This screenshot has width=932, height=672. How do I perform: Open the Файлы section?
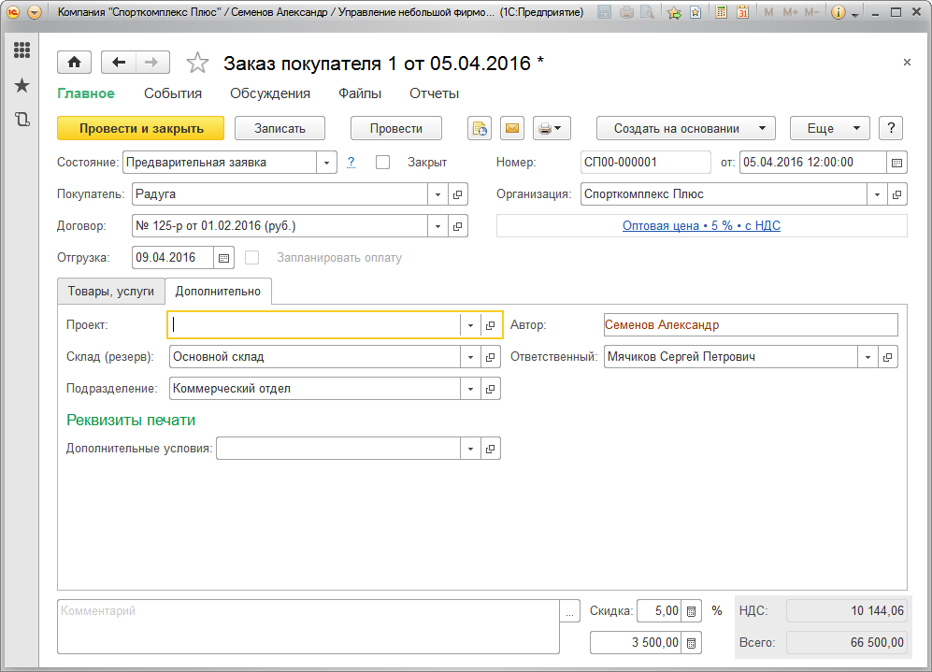coord(360,93)
